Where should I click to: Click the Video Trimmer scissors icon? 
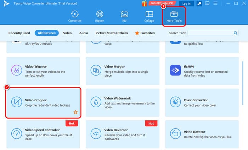coord(17,70)
